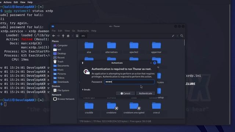Open terminal View menu

coord(23,2)
